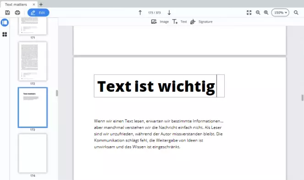Zoom in with the plus magnifier

point(266,13)
